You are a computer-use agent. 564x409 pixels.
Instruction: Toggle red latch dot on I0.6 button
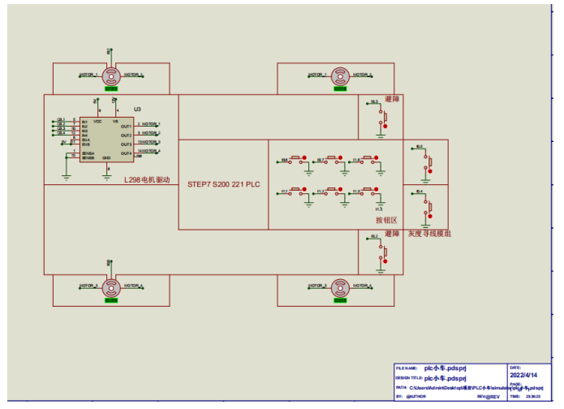click(x=304, y=158)
